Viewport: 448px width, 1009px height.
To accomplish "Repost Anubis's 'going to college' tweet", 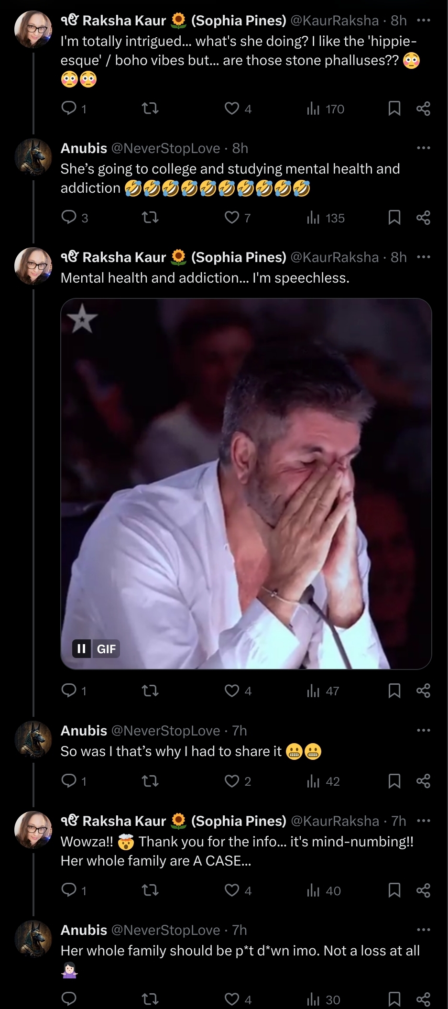I will point(151,218).
